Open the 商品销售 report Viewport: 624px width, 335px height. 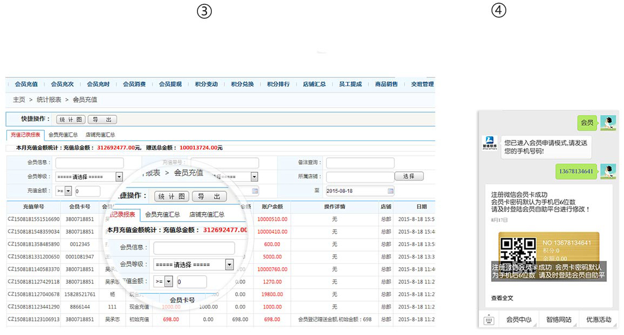point(386,84)
